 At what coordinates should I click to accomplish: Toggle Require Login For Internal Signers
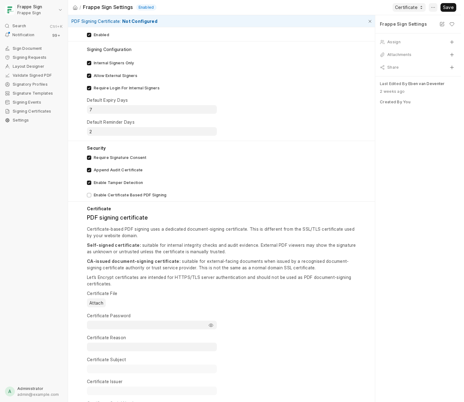[x=89, y=88]
